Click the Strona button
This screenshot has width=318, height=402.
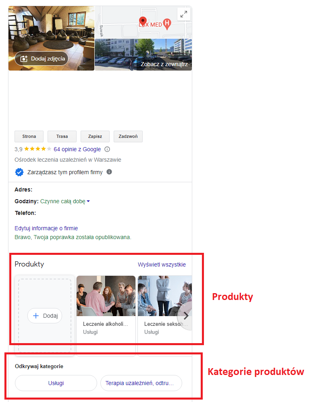point(29,136)
